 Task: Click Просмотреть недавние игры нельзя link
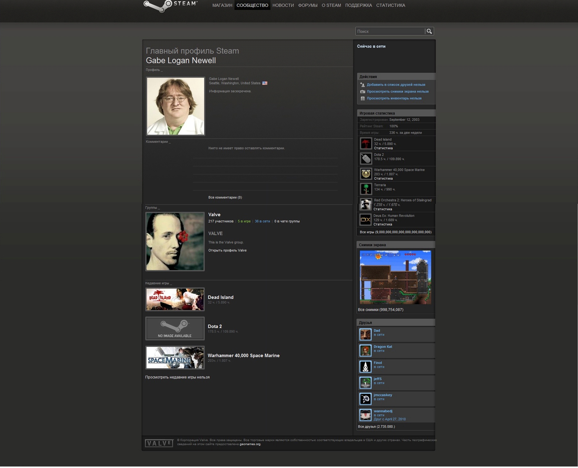click(177, 377)
